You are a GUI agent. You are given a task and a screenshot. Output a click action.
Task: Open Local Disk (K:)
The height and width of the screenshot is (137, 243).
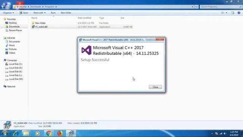(x=16, y=72)
